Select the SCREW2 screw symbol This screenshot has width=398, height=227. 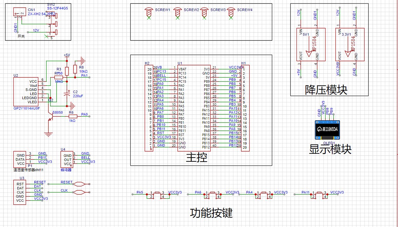[x=178, y=12]
